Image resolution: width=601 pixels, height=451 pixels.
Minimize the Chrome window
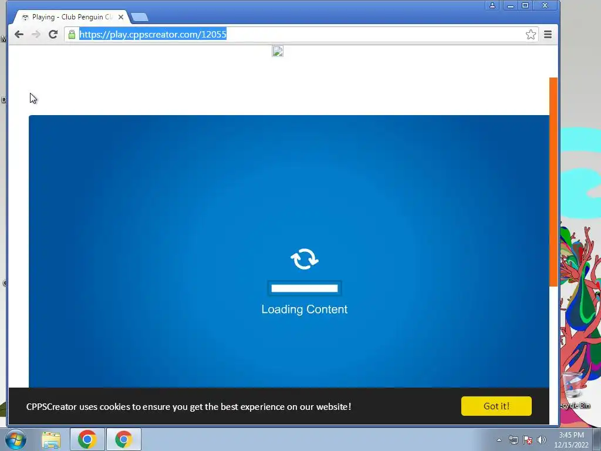(x=510, y=5)
